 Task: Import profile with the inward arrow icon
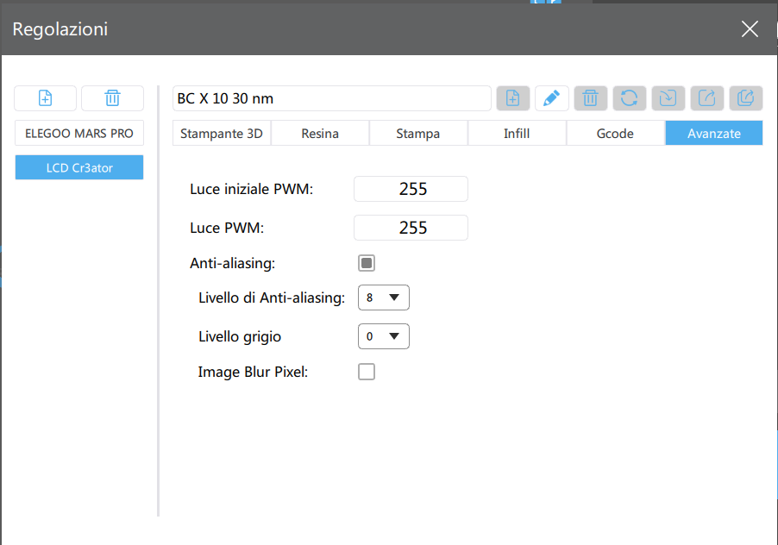(x=668, y=98)
